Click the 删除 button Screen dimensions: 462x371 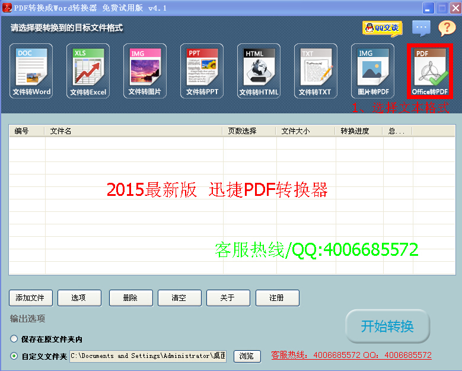[131, 298]
